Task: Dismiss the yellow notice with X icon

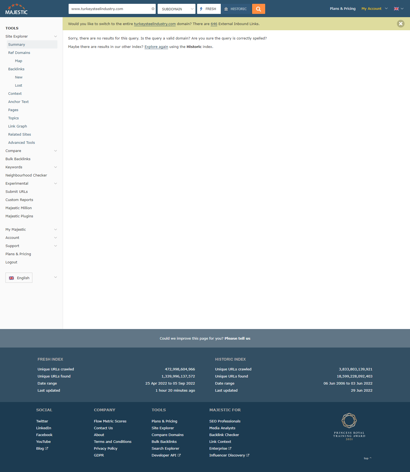Action: (400, 24)
